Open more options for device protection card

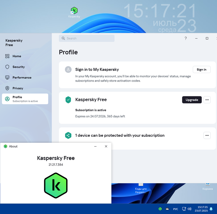[x=207, y=135]
